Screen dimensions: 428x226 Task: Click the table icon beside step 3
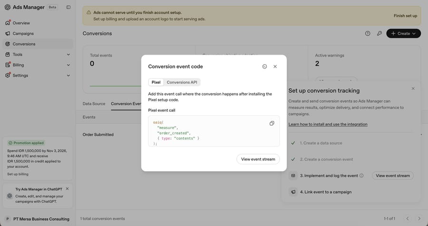tap(293, 176)
